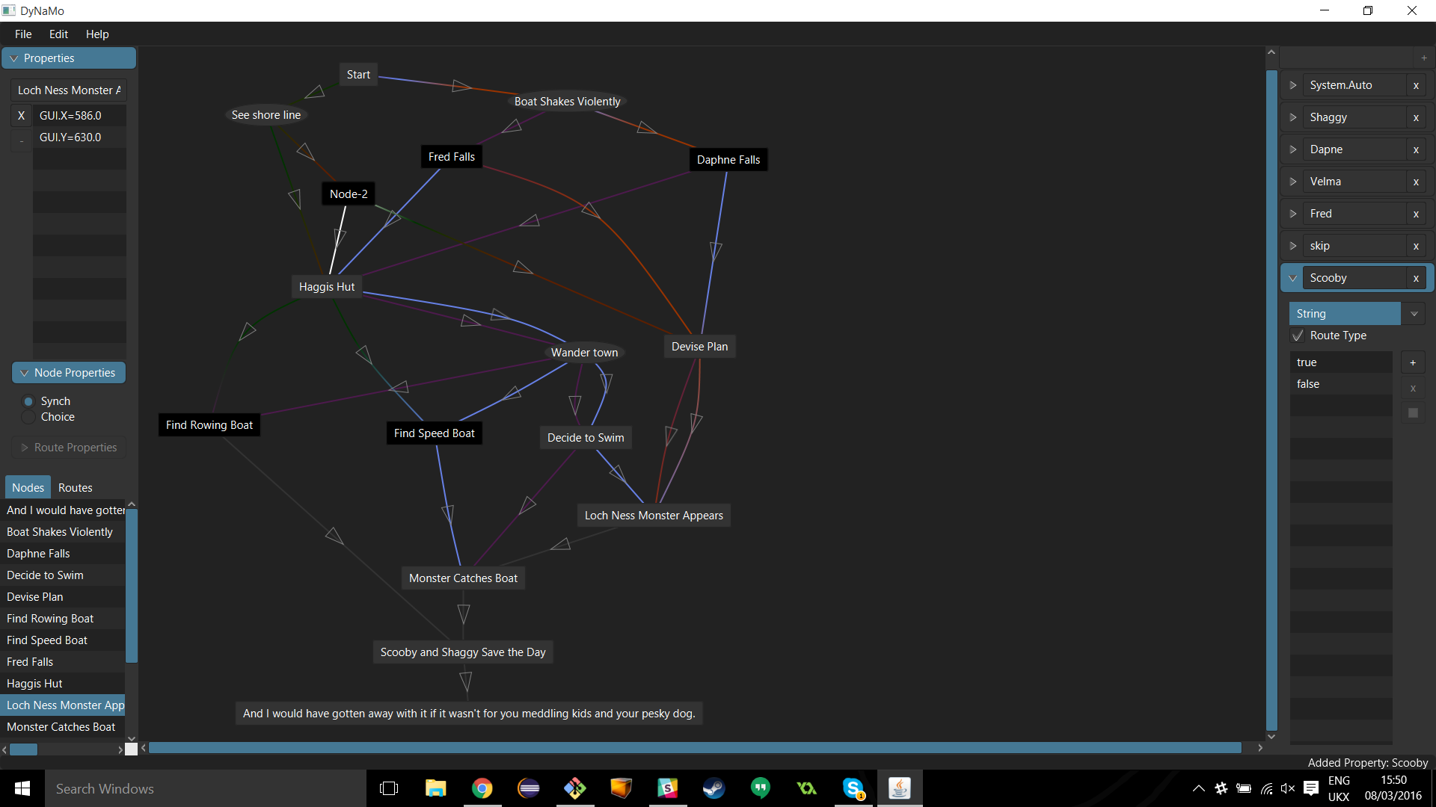Switch to the Routes tab
The height and width of the screenshot is (807, 1436).
point(75,488)
